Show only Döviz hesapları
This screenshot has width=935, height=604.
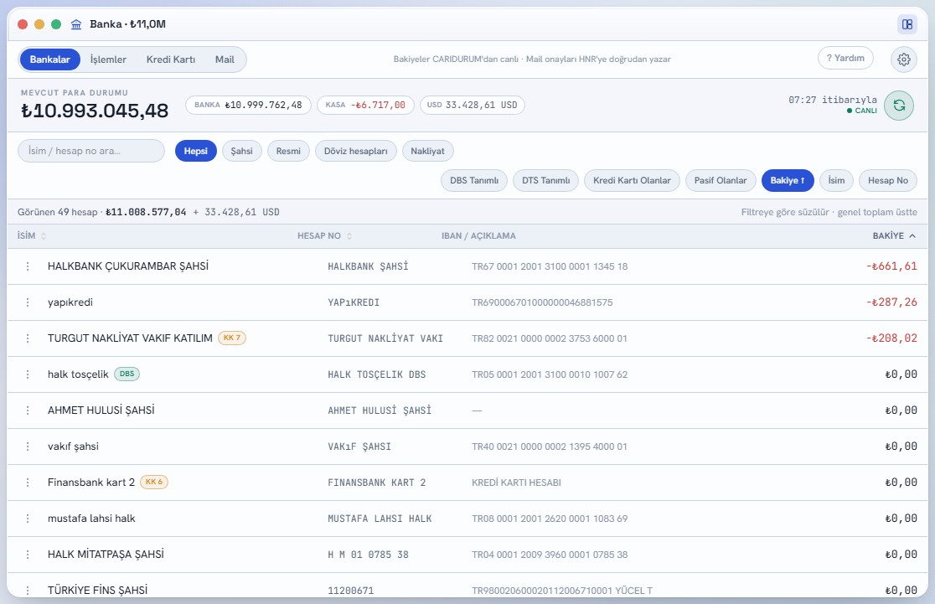point(356,151)
